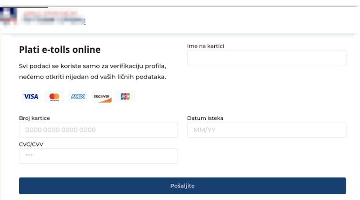360x200 pixels.
Task: Click the Ime na kartici label
Action: coord(206,46)
